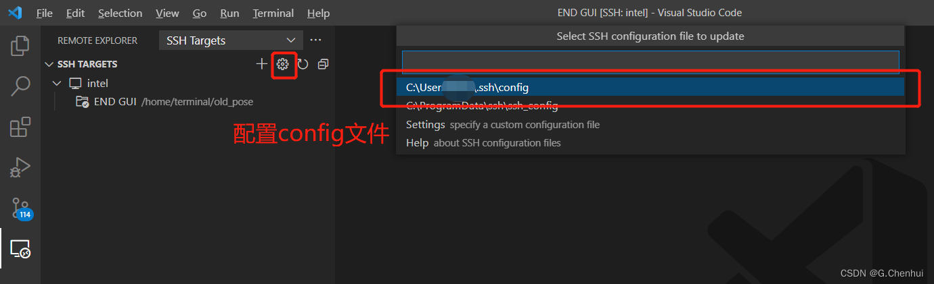Open the Extensions view in activity bar

click(x=20, y=127)
